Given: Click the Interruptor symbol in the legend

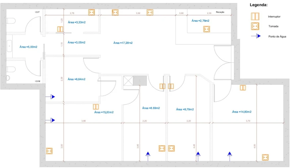Looking at the screenshot, I should (255, 16).
